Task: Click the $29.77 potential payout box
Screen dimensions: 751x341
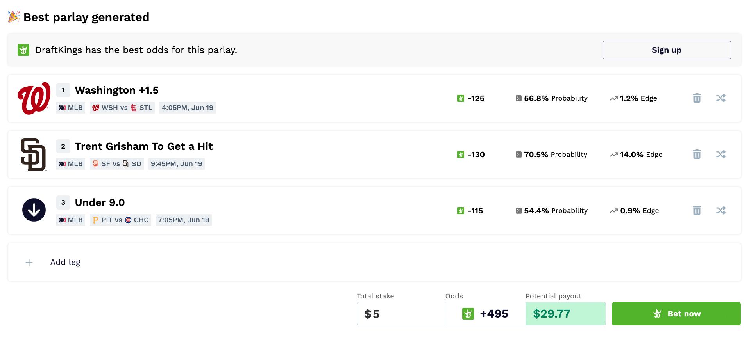Action: coord(565,314)
